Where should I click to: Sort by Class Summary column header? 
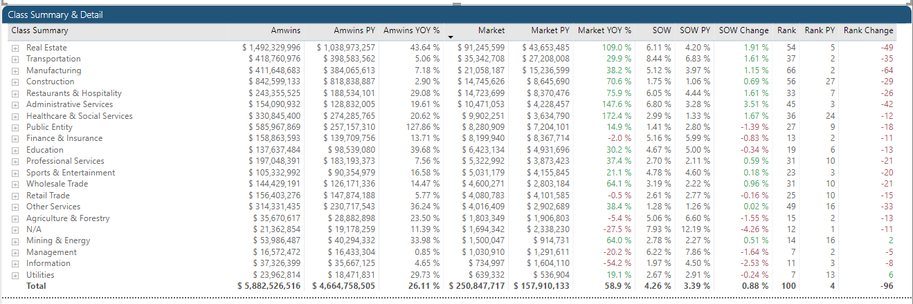coord(40,30)
